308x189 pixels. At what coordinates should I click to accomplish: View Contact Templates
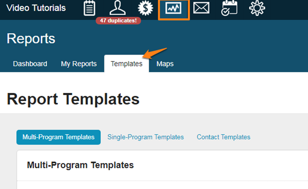coord(223,137)
